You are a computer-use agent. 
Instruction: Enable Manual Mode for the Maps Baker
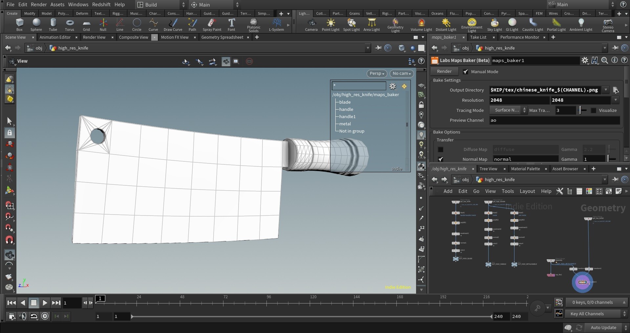[x=466, y=72]
